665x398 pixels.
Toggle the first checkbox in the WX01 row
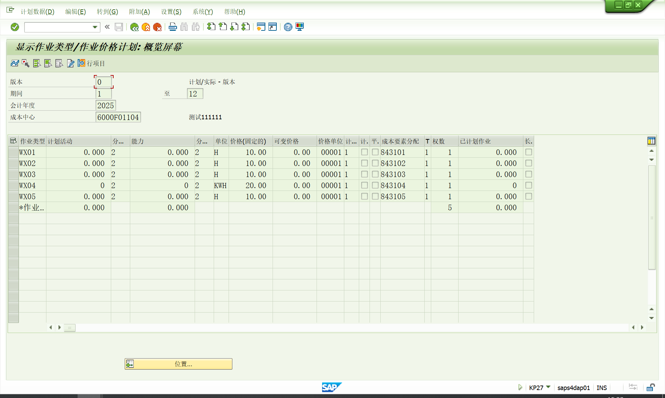(x=364, y=152)
